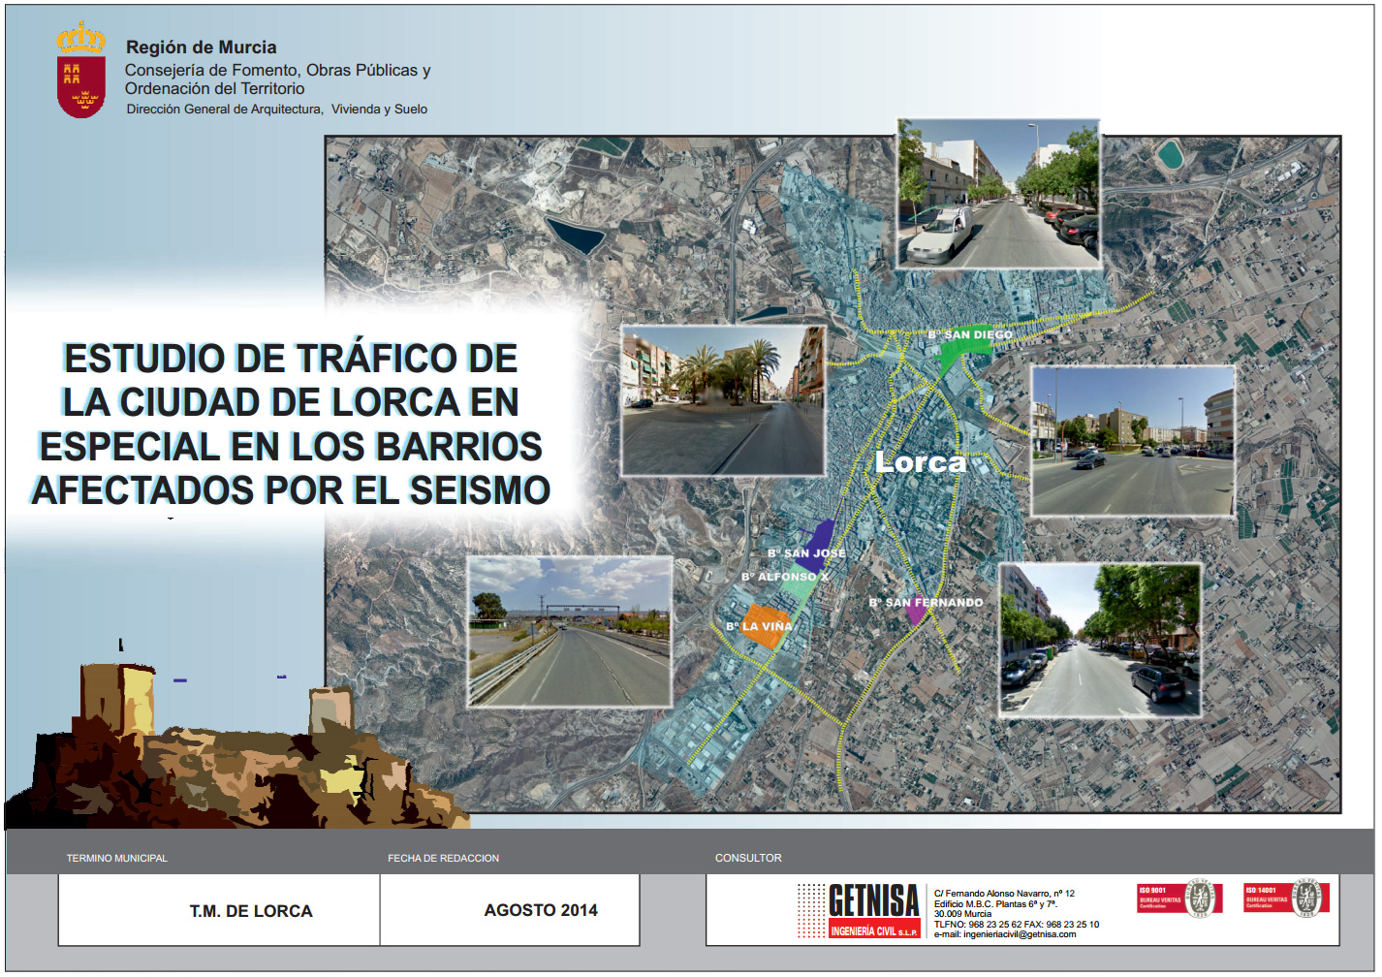Click address 'C/ Fernando Alonso Navarro, nº 12'

click(1004, 894)
